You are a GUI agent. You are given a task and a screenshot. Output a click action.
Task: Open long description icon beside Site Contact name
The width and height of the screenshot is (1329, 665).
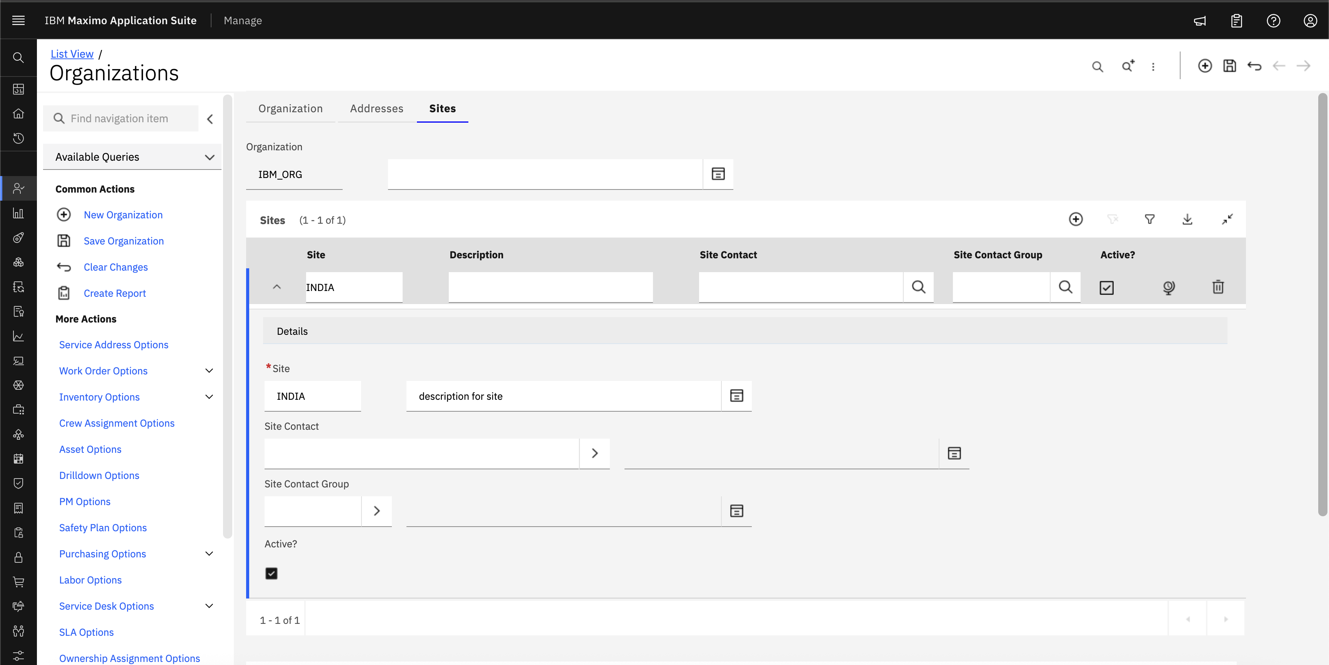tap(954, 453)
